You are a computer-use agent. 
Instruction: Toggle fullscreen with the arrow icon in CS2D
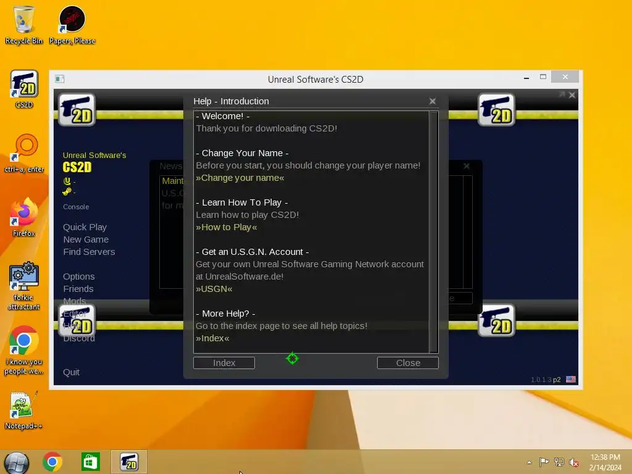562,94
